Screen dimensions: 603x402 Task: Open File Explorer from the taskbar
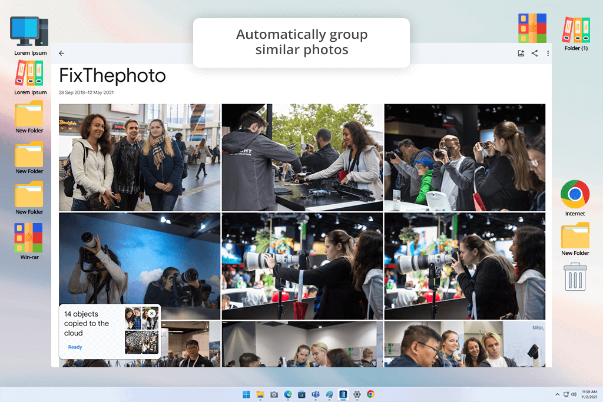[x=260, y=394]
